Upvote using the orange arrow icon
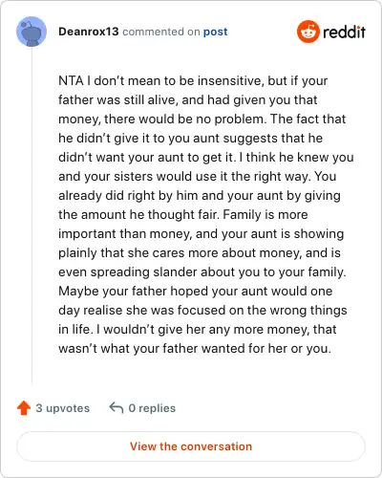The width and height of the screenshot is (382, 478). point(24,408)
